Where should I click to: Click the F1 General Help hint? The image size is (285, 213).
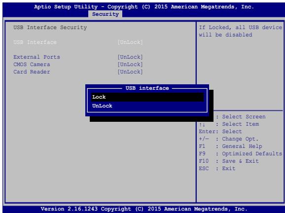pos(230,146)
